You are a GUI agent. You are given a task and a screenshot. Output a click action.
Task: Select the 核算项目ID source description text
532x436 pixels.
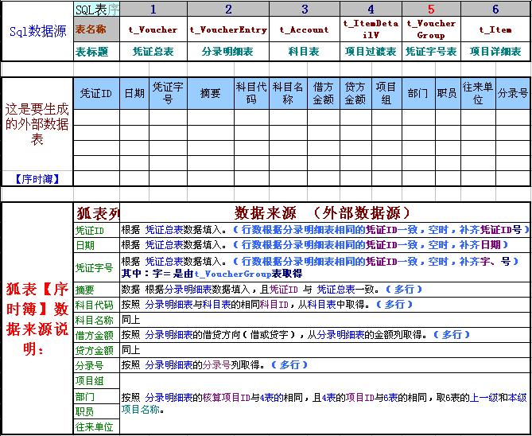pos(324,403)
